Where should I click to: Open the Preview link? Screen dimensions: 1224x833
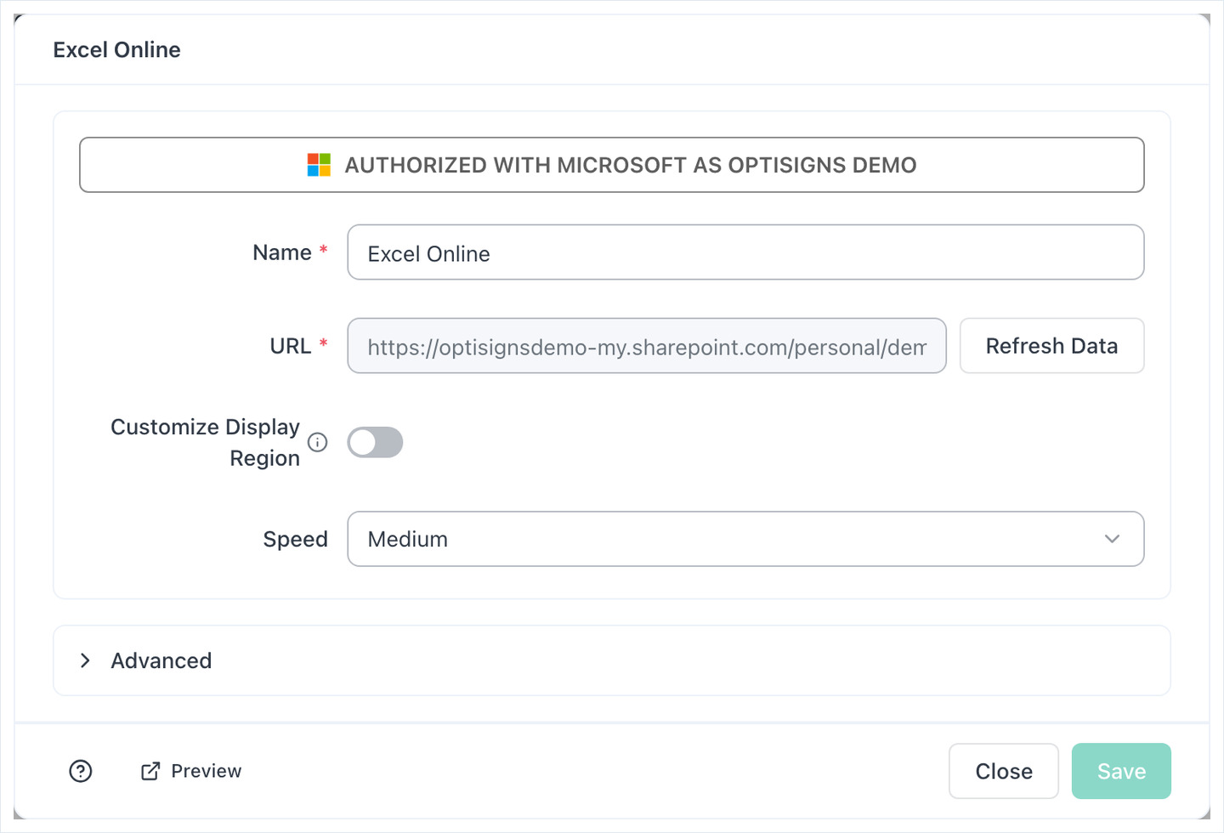tap(191, 771)
